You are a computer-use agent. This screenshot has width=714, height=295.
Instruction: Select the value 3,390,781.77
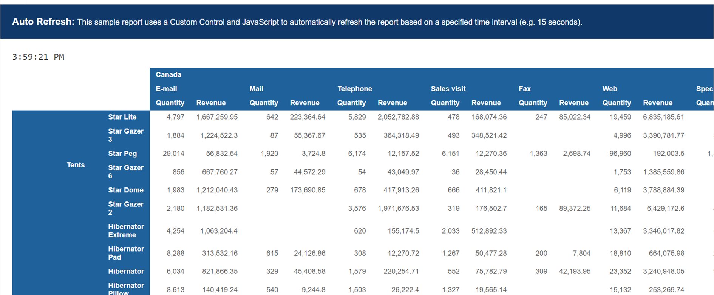coord(663,135)
